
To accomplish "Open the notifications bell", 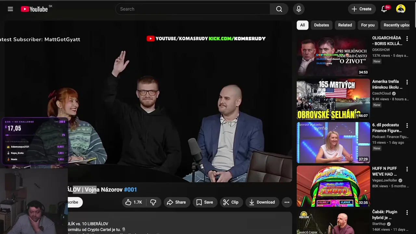I will [384, 9].
